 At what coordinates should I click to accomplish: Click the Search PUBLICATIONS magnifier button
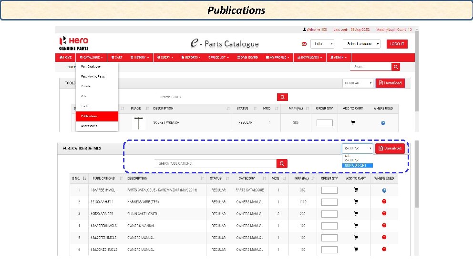(282, 164)
